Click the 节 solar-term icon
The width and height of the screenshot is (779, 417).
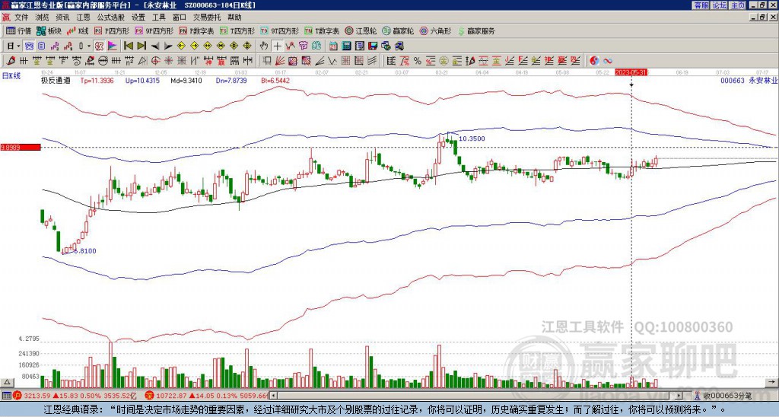[x=303, y=46]
